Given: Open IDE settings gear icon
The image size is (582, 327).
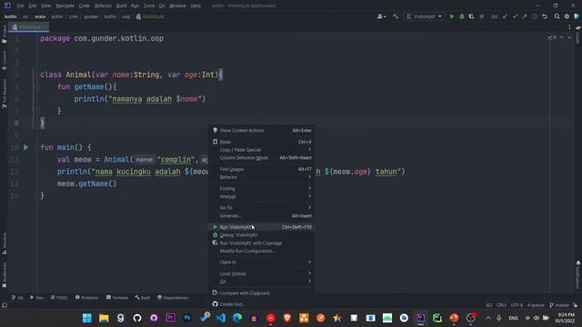Looking at the screenshot, I should (x=567, y=16).
